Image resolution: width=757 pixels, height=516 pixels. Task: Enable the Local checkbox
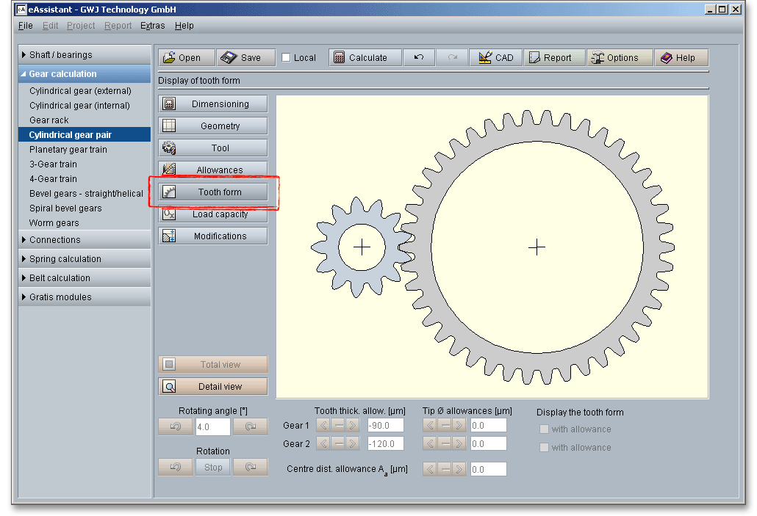(x=287, y=58)
